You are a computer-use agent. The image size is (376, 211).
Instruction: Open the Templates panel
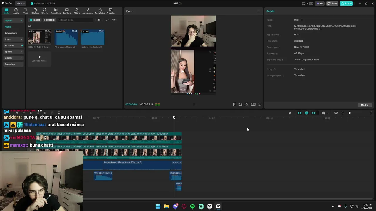100,11
